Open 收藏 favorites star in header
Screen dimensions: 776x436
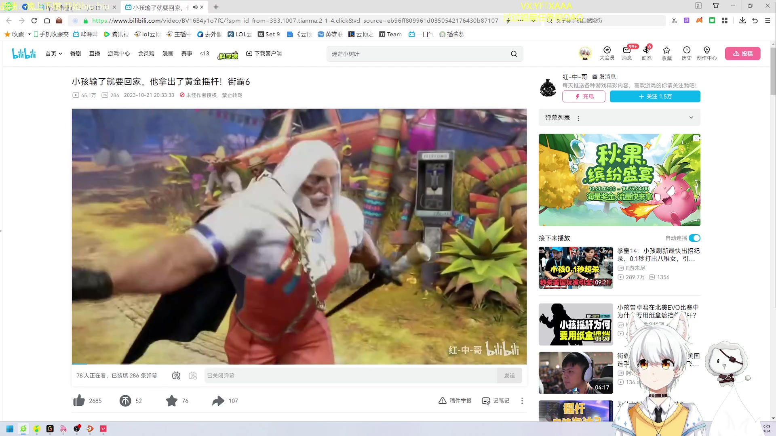(666, 53)
